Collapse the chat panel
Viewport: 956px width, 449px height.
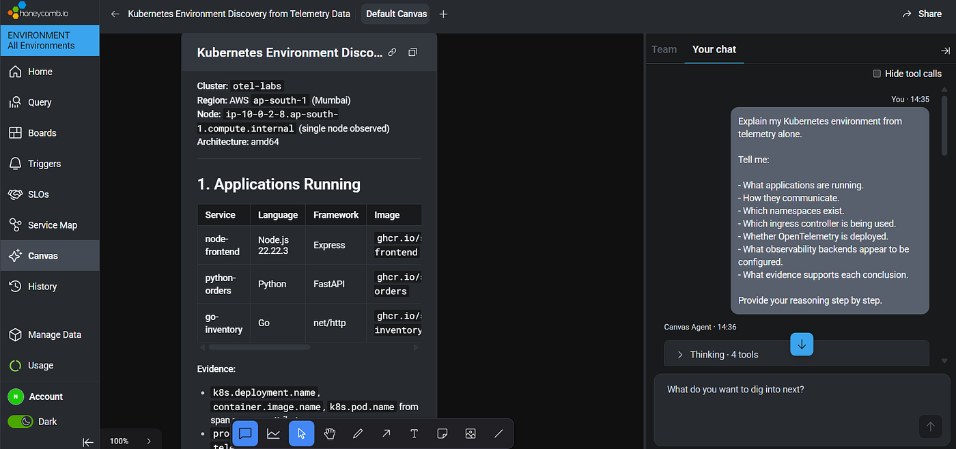945,50
